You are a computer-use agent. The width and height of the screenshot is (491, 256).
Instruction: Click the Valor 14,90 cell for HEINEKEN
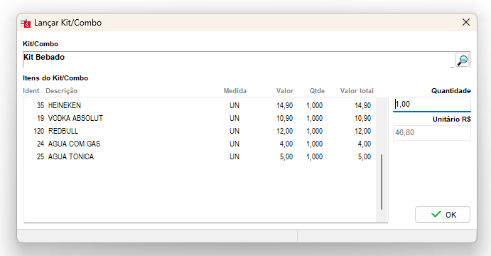(285, 105)
